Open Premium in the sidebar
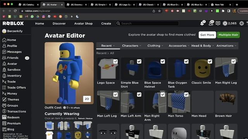This screenshot has height=139, width=248. (x=11, y=124)
